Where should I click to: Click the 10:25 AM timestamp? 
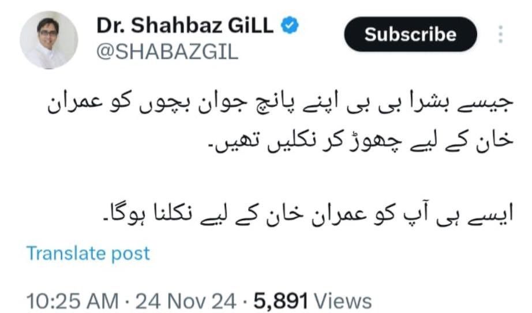pos(73,301)
